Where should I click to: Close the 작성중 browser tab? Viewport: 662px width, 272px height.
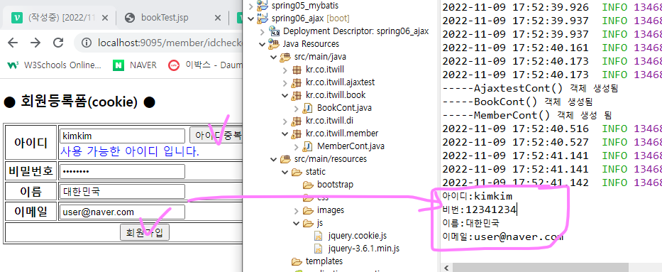tap(105, 18)
